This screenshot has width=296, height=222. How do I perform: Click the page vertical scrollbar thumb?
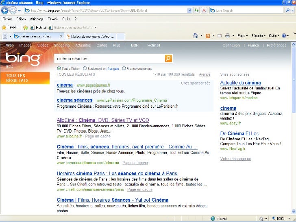294,80
